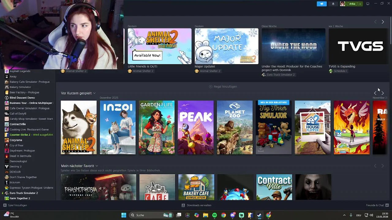Click the plus icon beside Spiel hinzufügen
Viewport: 392px width, 220px height.
click(5, 205)
